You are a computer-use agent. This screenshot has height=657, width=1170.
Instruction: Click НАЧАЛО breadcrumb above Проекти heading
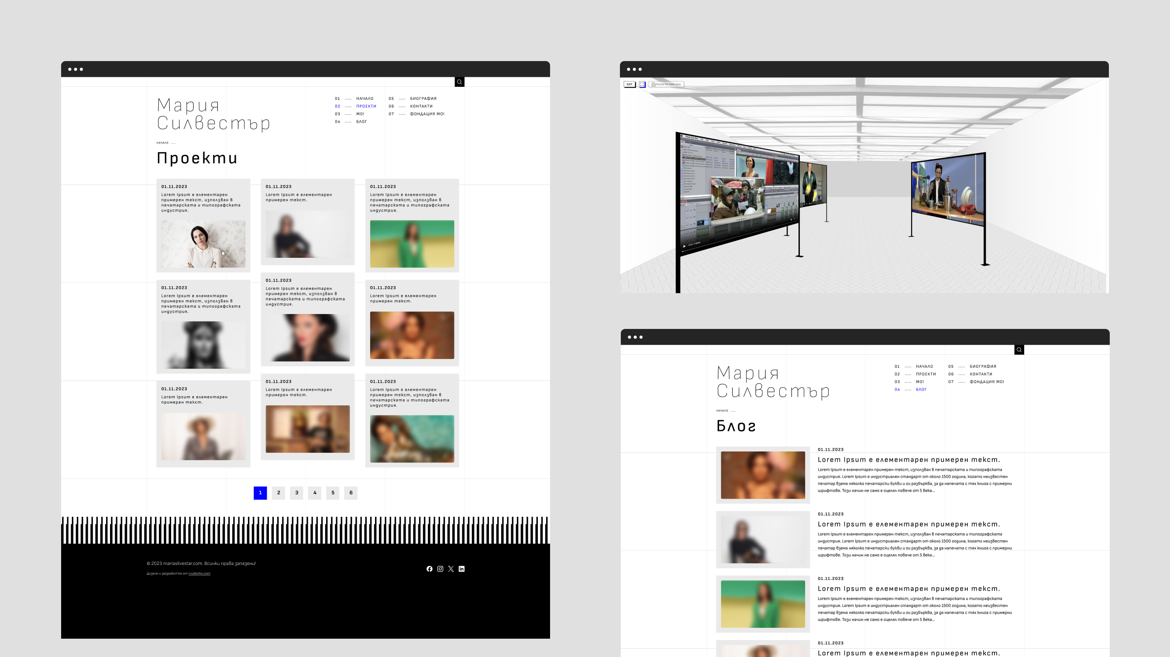point(162,143)
